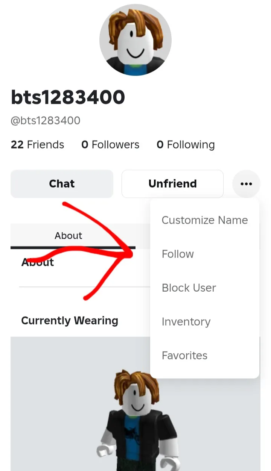Image resolution: width=271 pixels, height=471 pixels.
Task: Open the 0 Followers list
Action: tap(110, 145)
